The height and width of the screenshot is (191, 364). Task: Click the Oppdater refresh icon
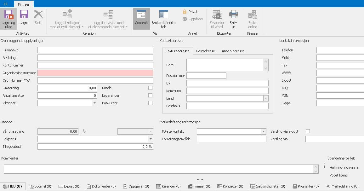tap(185, 19)
